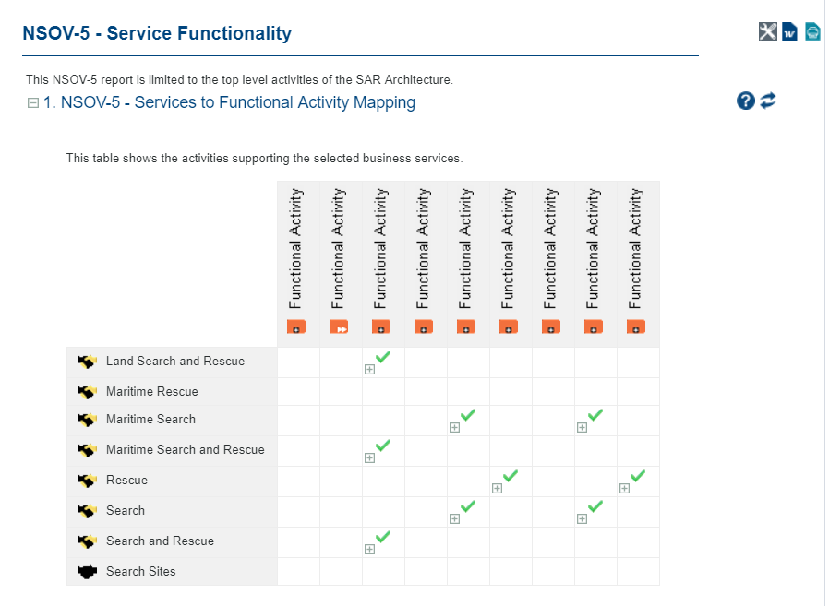
Task: Click the Land Search and Rescue service icon
Action: point(88,362)
